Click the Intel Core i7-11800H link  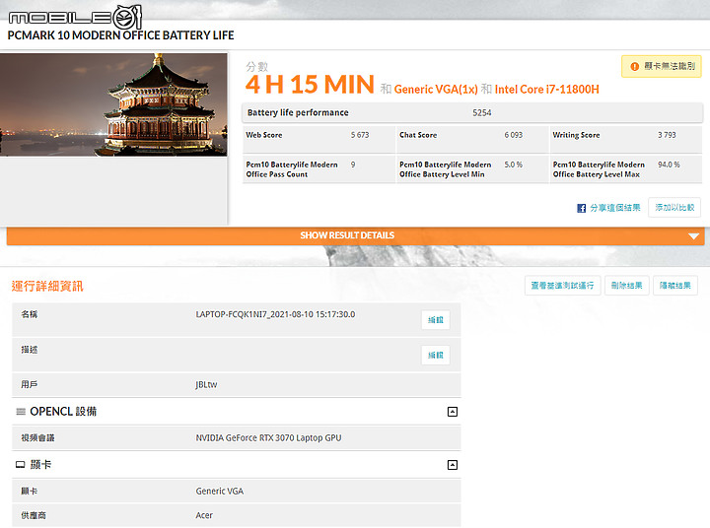point(547,90)
